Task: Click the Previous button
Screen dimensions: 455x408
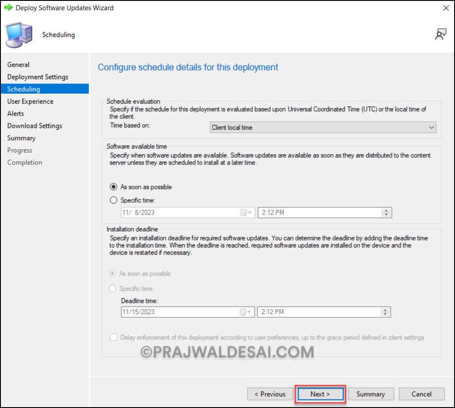Action: point(270,394)
